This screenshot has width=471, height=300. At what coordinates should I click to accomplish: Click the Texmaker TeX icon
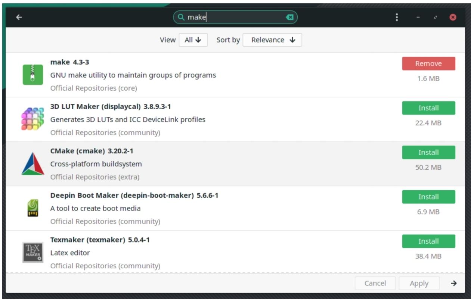coord(33,252)
